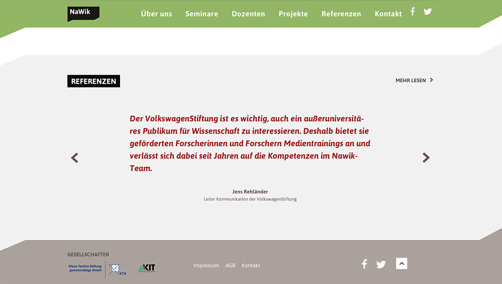Open the Impressum footer link
502x284 pixels.
pyautogui.click(x=206, y=265)
